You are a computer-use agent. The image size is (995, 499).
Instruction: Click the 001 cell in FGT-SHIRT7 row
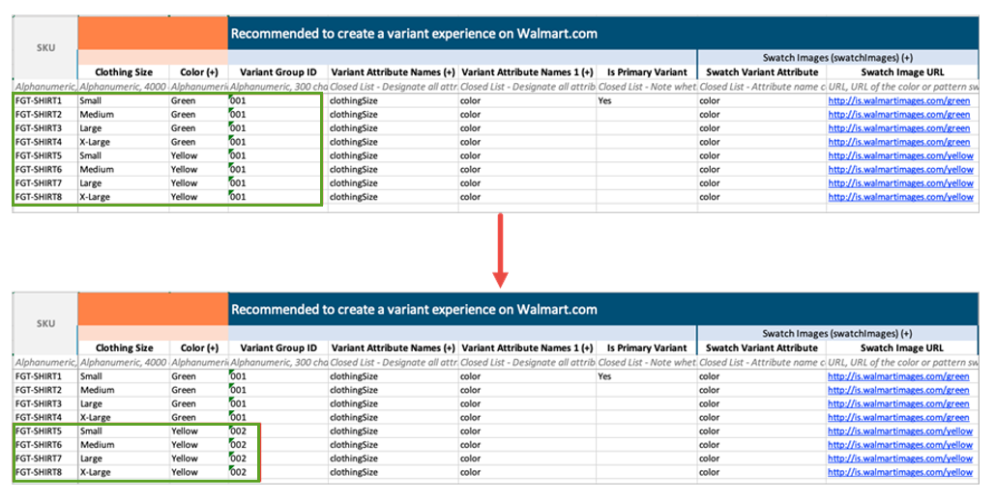278,183
